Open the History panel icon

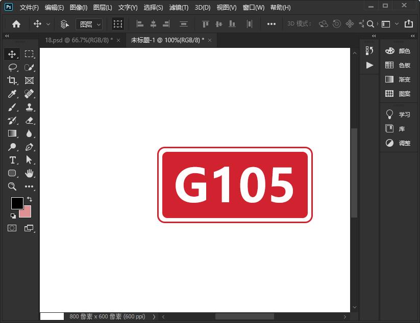coord(369,50)
